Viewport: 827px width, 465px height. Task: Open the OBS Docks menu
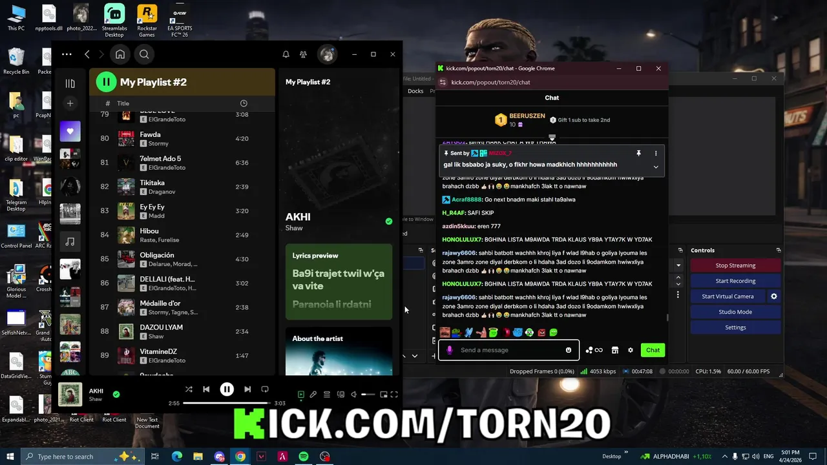[x=415, y=91]
